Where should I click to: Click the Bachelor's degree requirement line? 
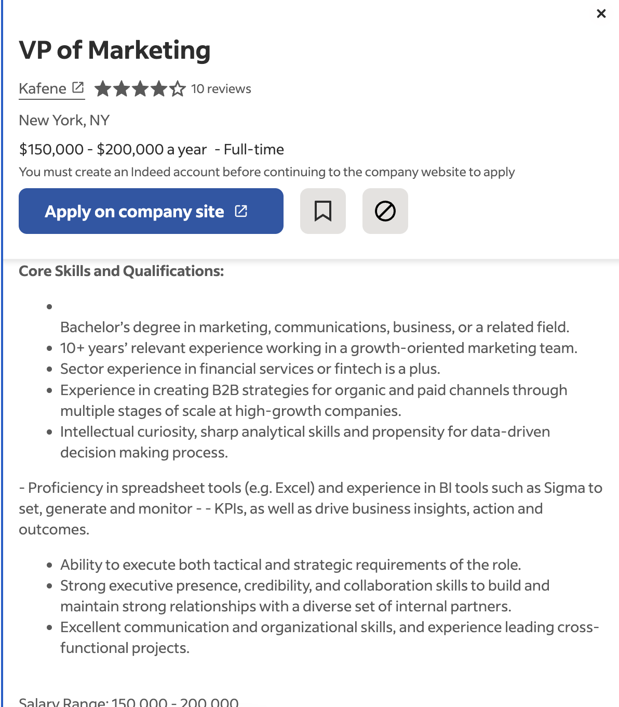pos(315,327)
